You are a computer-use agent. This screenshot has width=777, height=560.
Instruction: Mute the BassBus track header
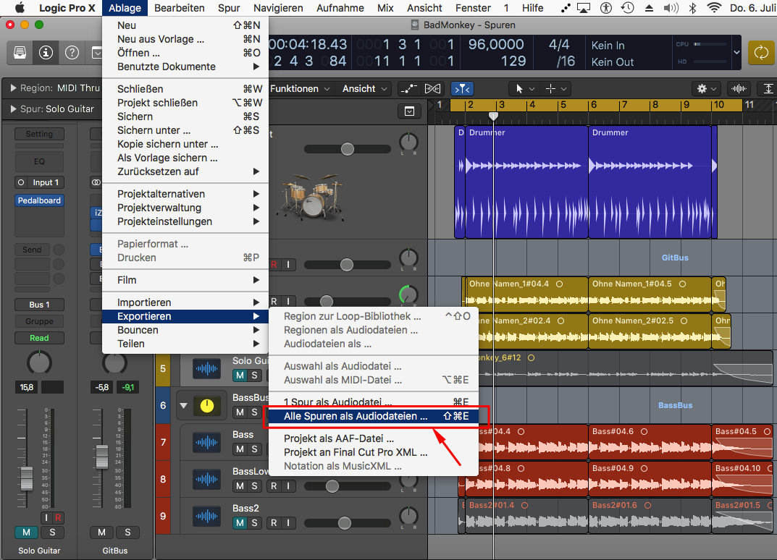240,412
